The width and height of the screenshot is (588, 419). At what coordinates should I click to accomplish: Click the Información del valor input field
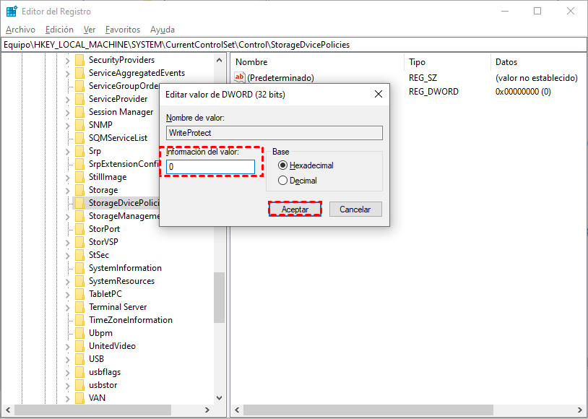(210, 167)
